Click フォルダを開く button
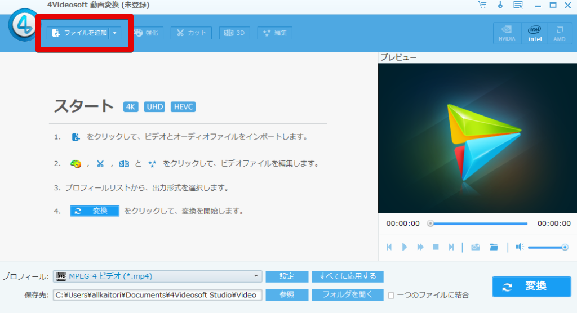Image resolution: width=577 pixels, height=313 pixels. click(347, 295)
